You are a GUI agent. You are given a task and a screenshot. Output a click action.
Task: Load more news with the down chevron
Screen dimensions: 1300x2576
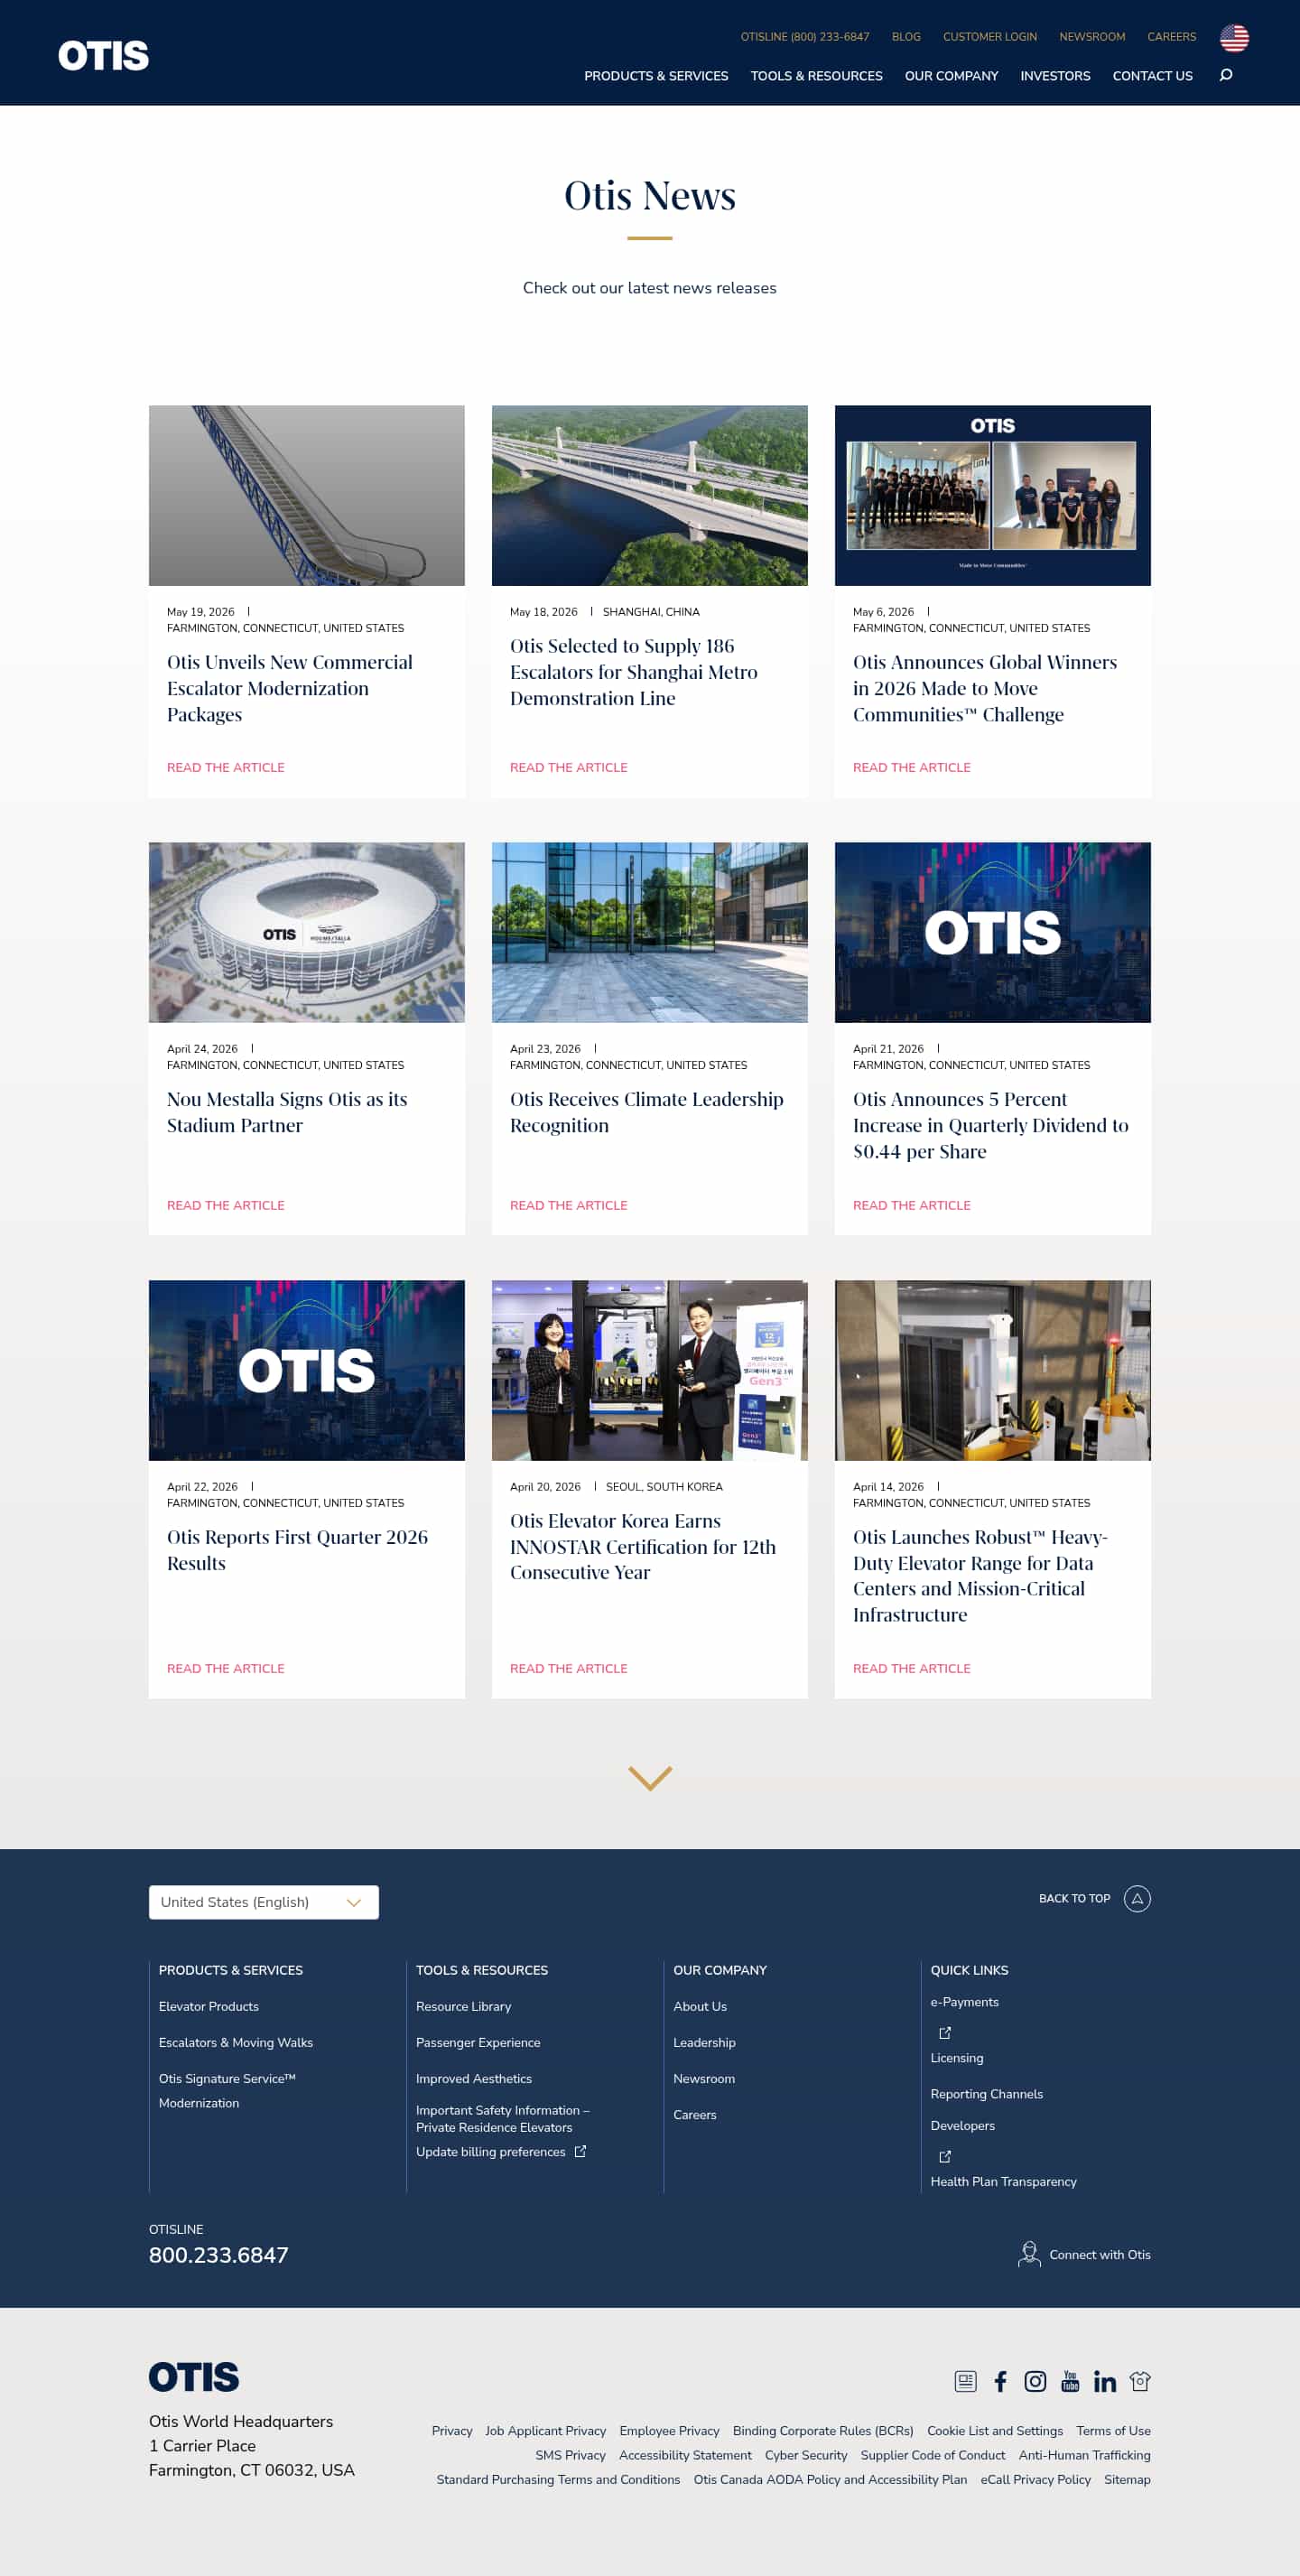click(650, 1778)
